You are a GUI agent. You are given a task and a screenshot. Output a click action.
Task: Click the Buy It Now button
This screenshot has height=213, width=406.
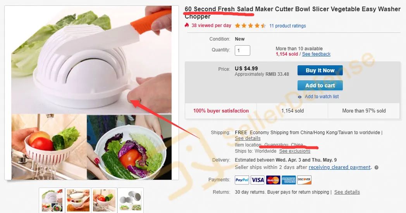click(320, 70)
